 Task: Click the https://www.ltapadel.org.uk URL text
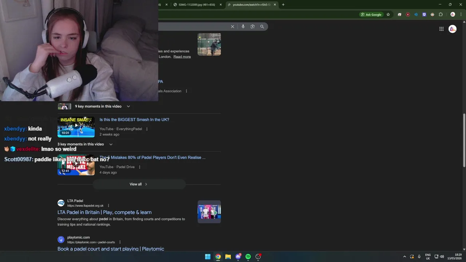(x=85, y=206)
